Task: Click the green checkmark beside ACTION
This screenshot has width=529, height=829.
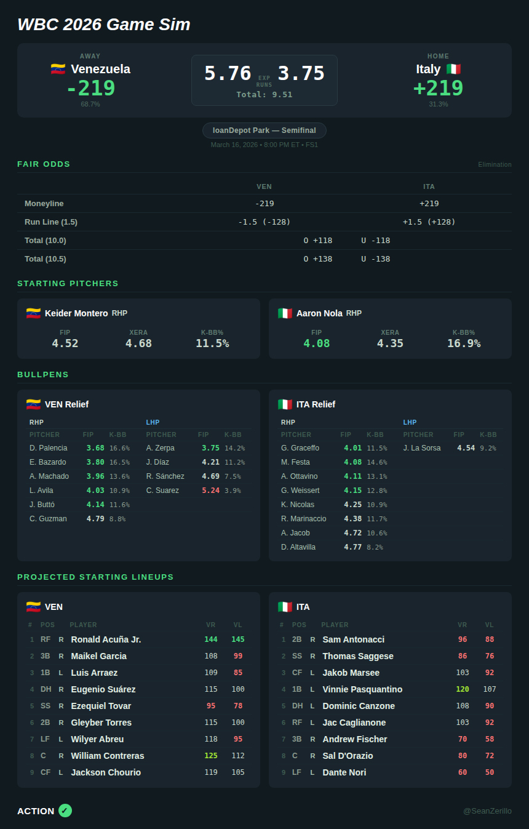Action: coord(65,811)
